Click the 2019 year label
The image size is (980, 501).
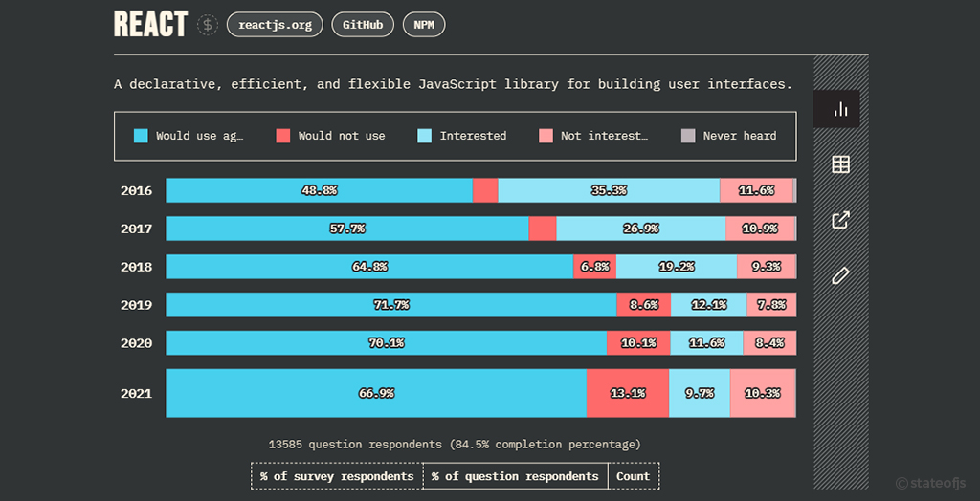(x=136, y=305)
